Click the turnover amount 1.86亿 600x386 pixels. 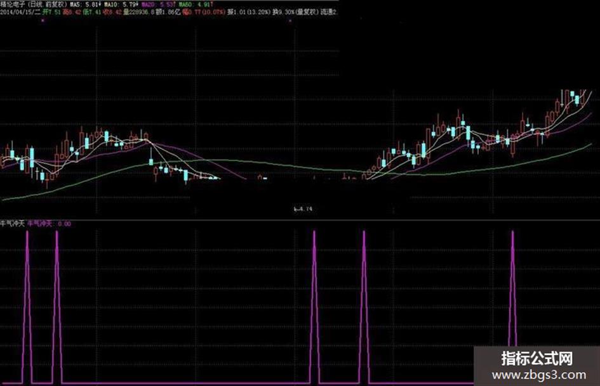pyautogui.click(x=168, y=12)
